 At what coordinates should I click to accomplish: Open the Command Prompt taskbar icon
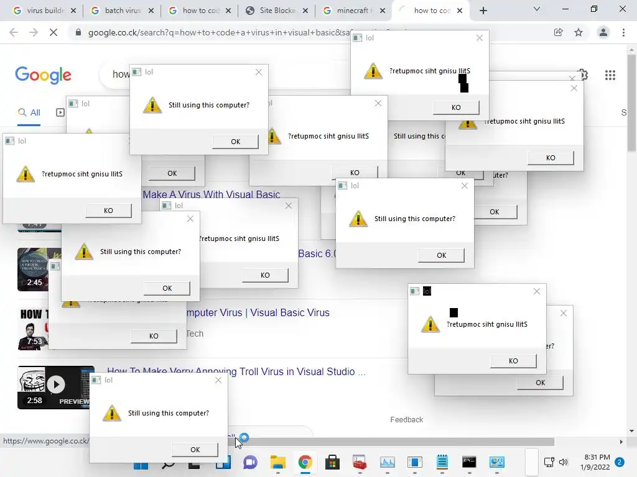(x=469, y=462)
